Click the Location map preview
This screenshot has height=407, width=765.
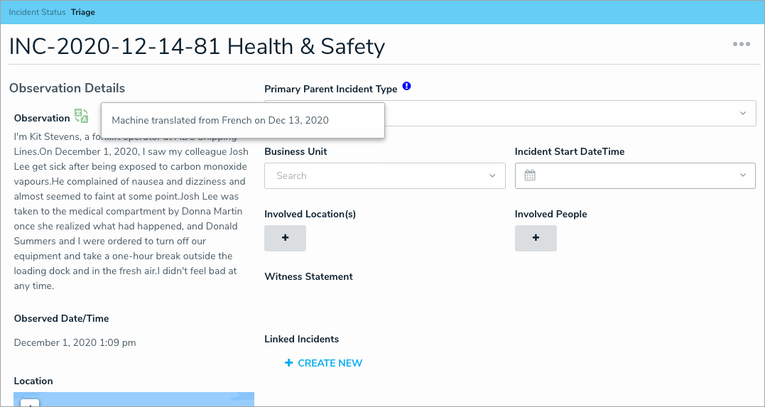(x=134, y=399)
